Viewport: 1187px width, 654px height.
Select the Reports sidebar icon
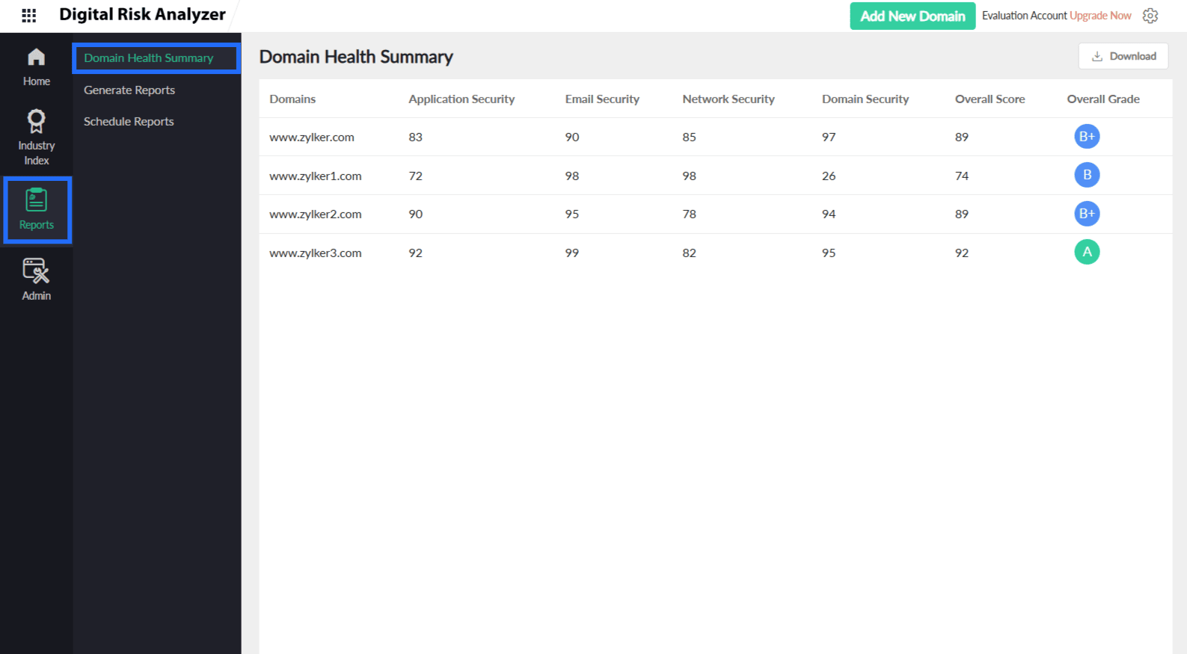pyautogui.click(x=37, y=209)
